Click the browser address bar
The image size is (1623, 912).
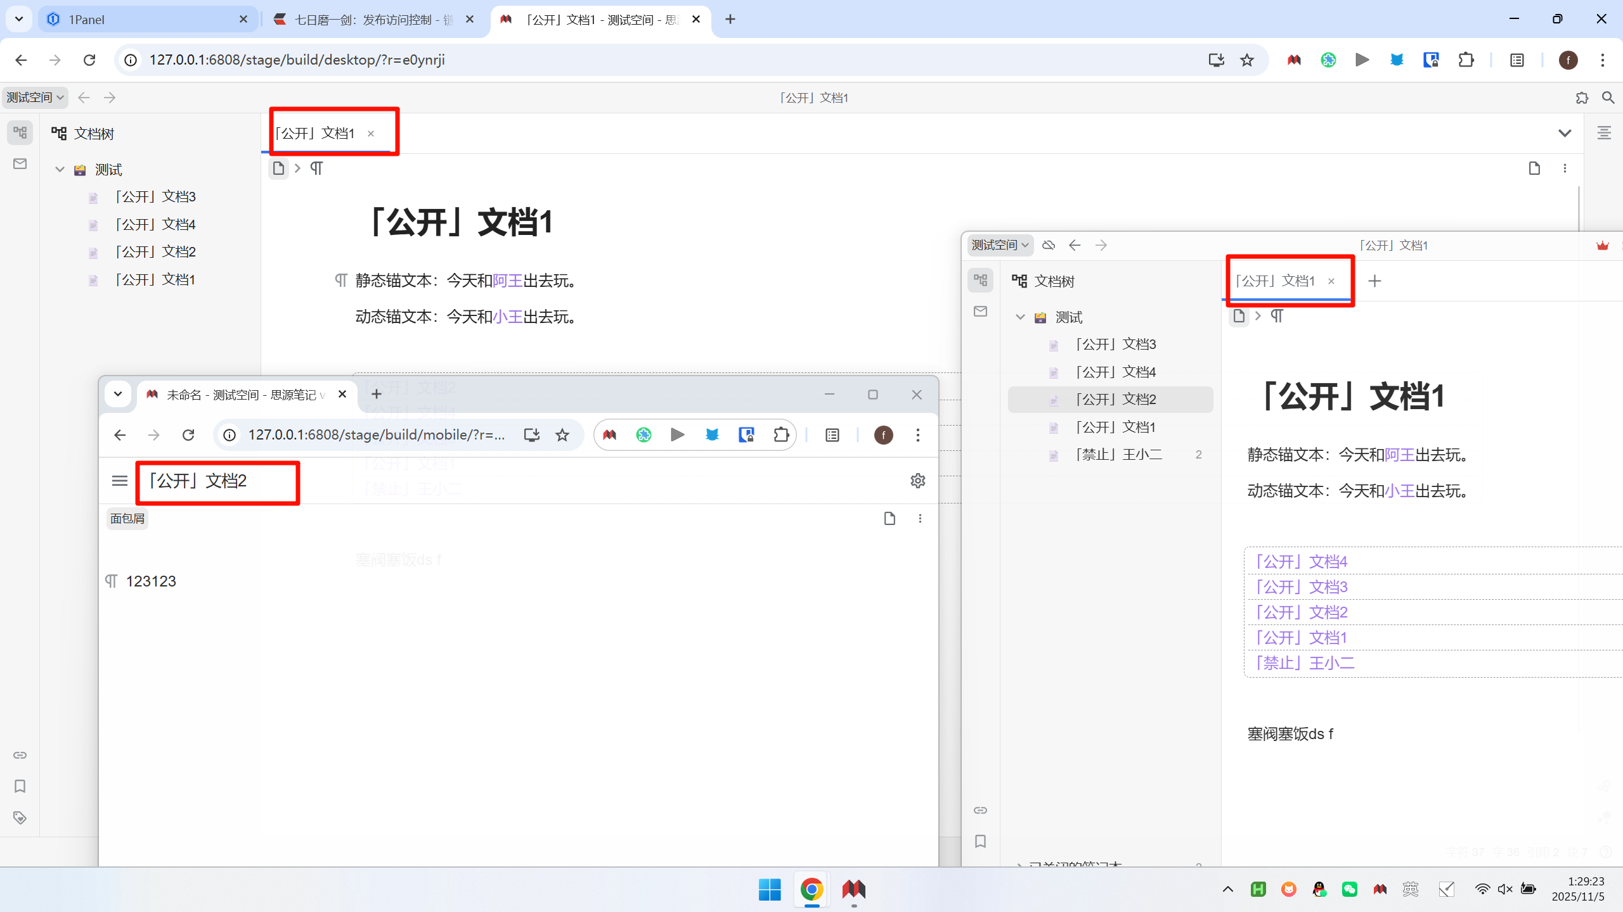click(x=380, y=60)
